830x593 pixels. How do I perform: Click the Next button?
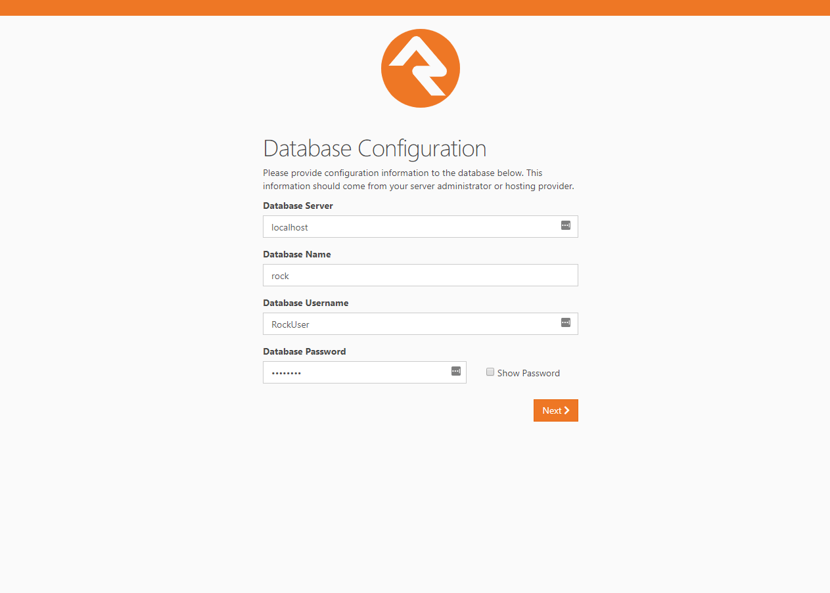(x=556, y=410)
